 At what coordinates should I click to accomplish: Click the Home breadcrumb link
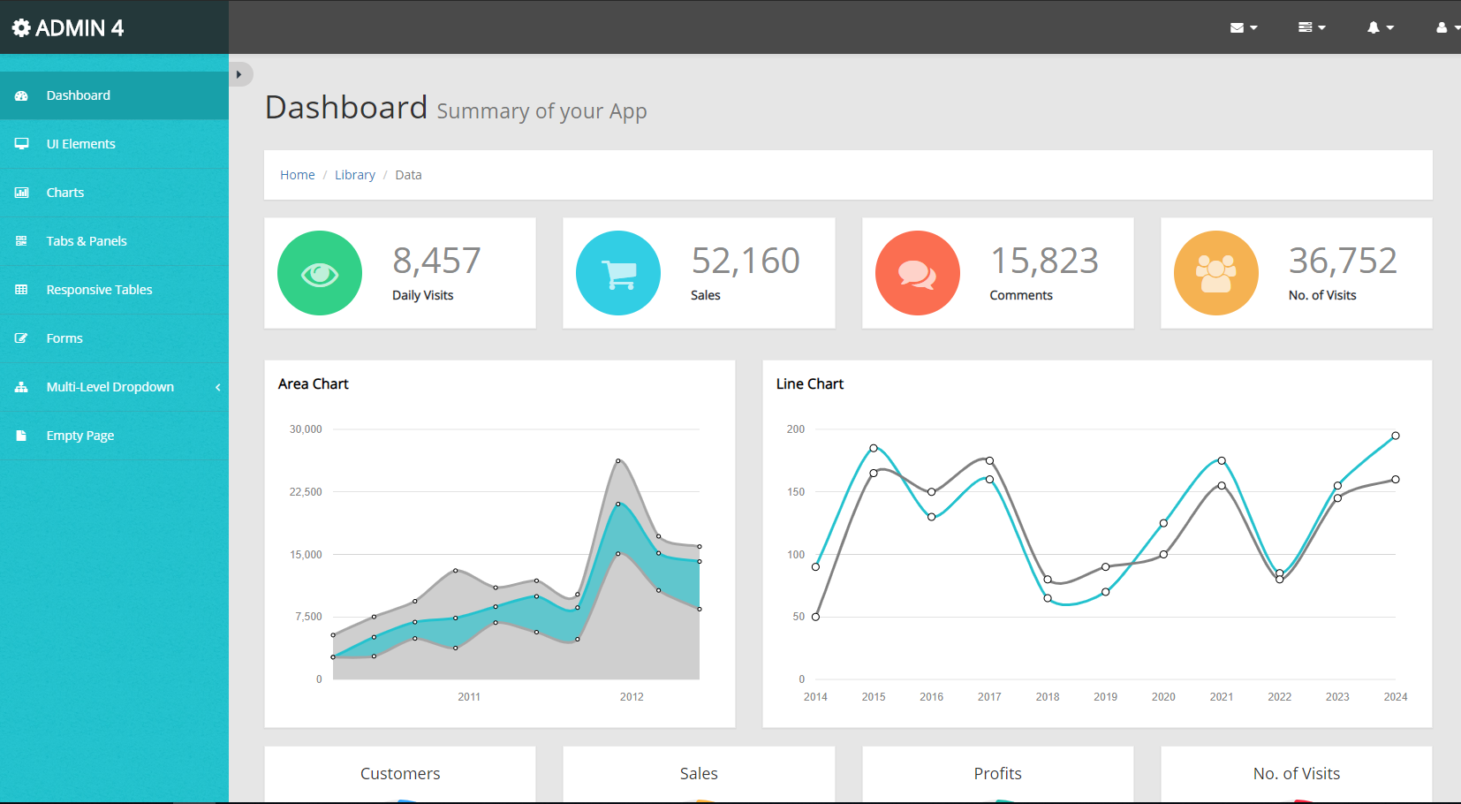point(297,175)
